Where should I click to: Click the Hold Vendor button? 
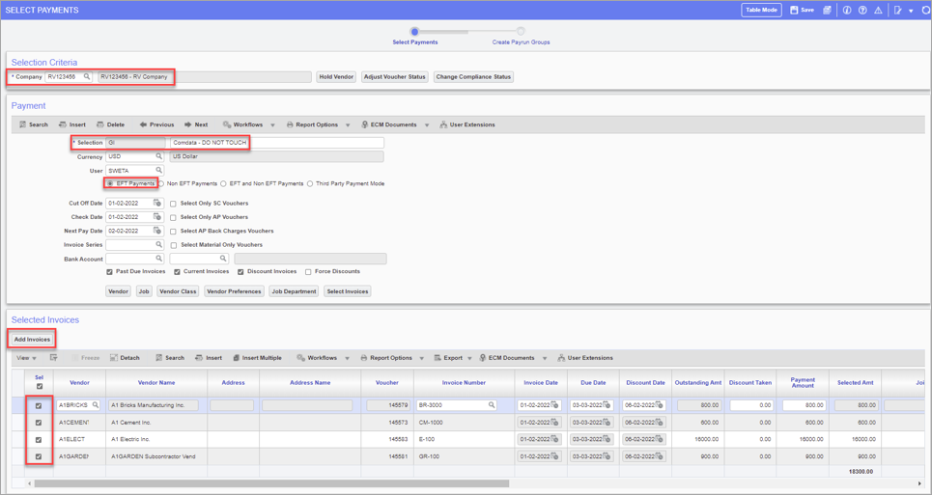336,76
